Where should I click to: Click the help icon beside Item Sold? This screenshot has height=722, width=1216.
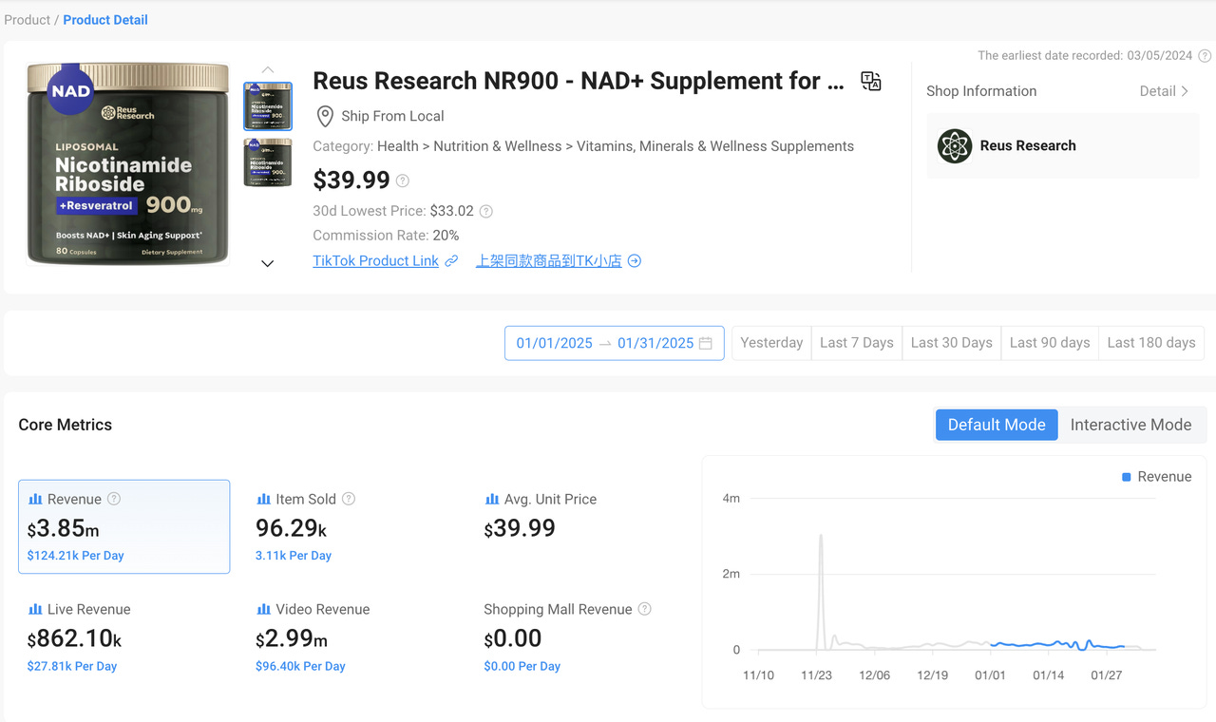349,499
